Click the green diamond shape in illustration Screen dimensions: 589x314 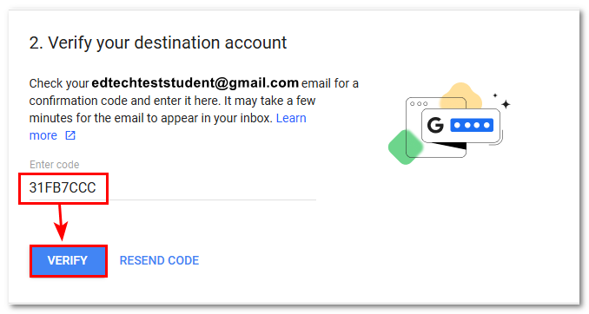click(405, 147)
